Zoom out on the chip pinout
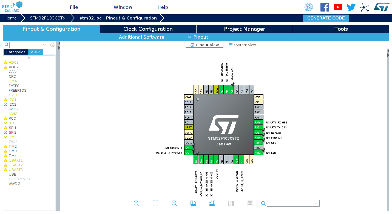The width and height of the screenshot is (392, 214). [174, 203]
